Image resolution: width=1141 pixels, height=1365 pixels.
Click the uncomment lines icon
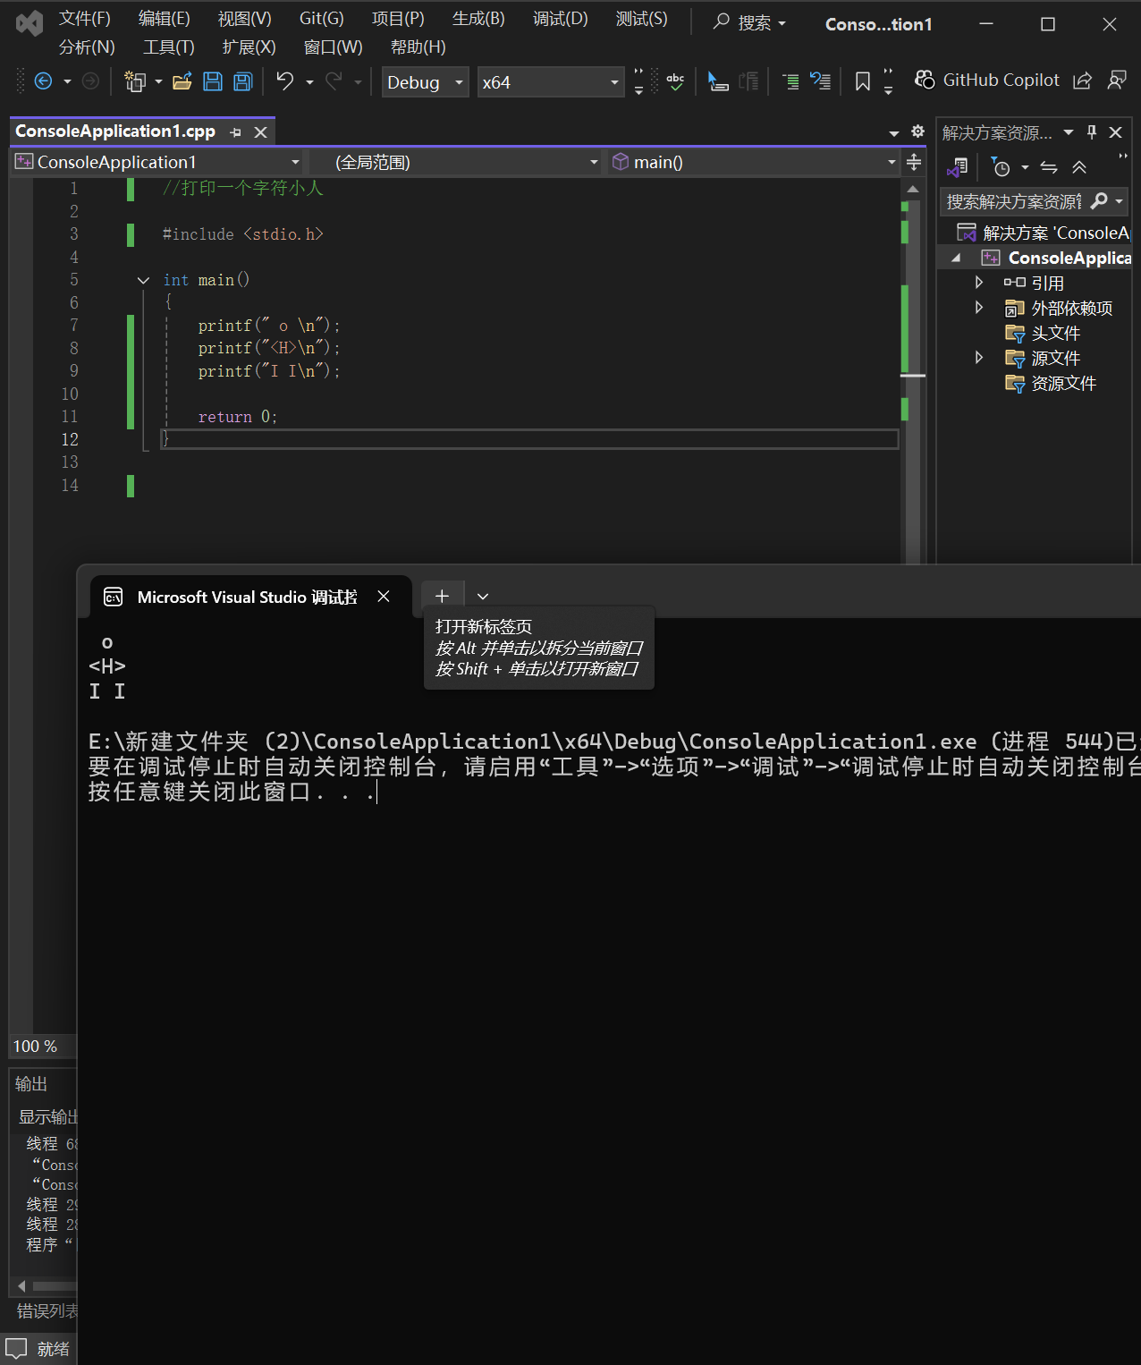[x=820, y=81]
